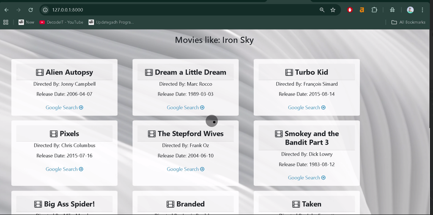Open the Extensions puzzle piece menu
This screenshot has height=215, width=433.
(374, 10)
